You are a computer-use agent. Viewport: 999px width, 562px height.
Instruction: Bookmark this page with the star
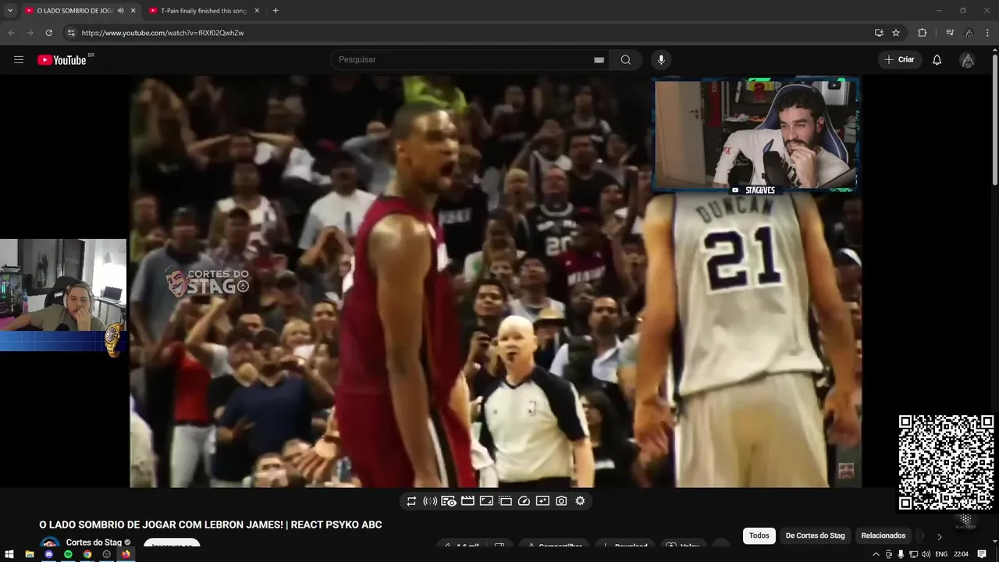coord(896,33)
